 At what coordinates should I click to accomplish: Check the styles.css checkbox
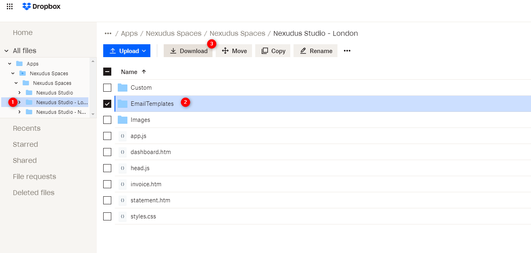pos(107,216)
